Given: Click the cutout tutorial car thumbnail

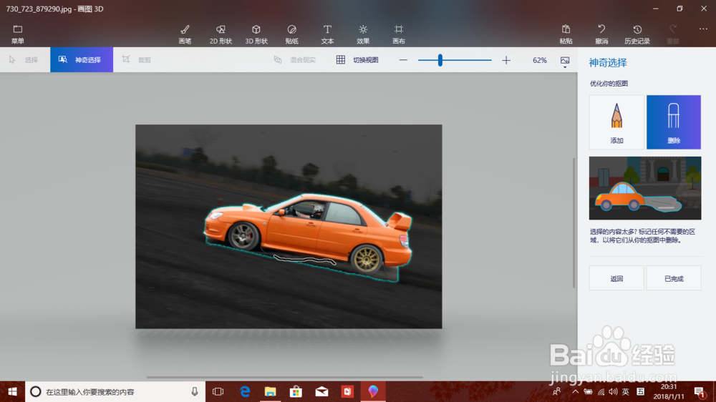Looking at the screenshot, I should 645,188.
